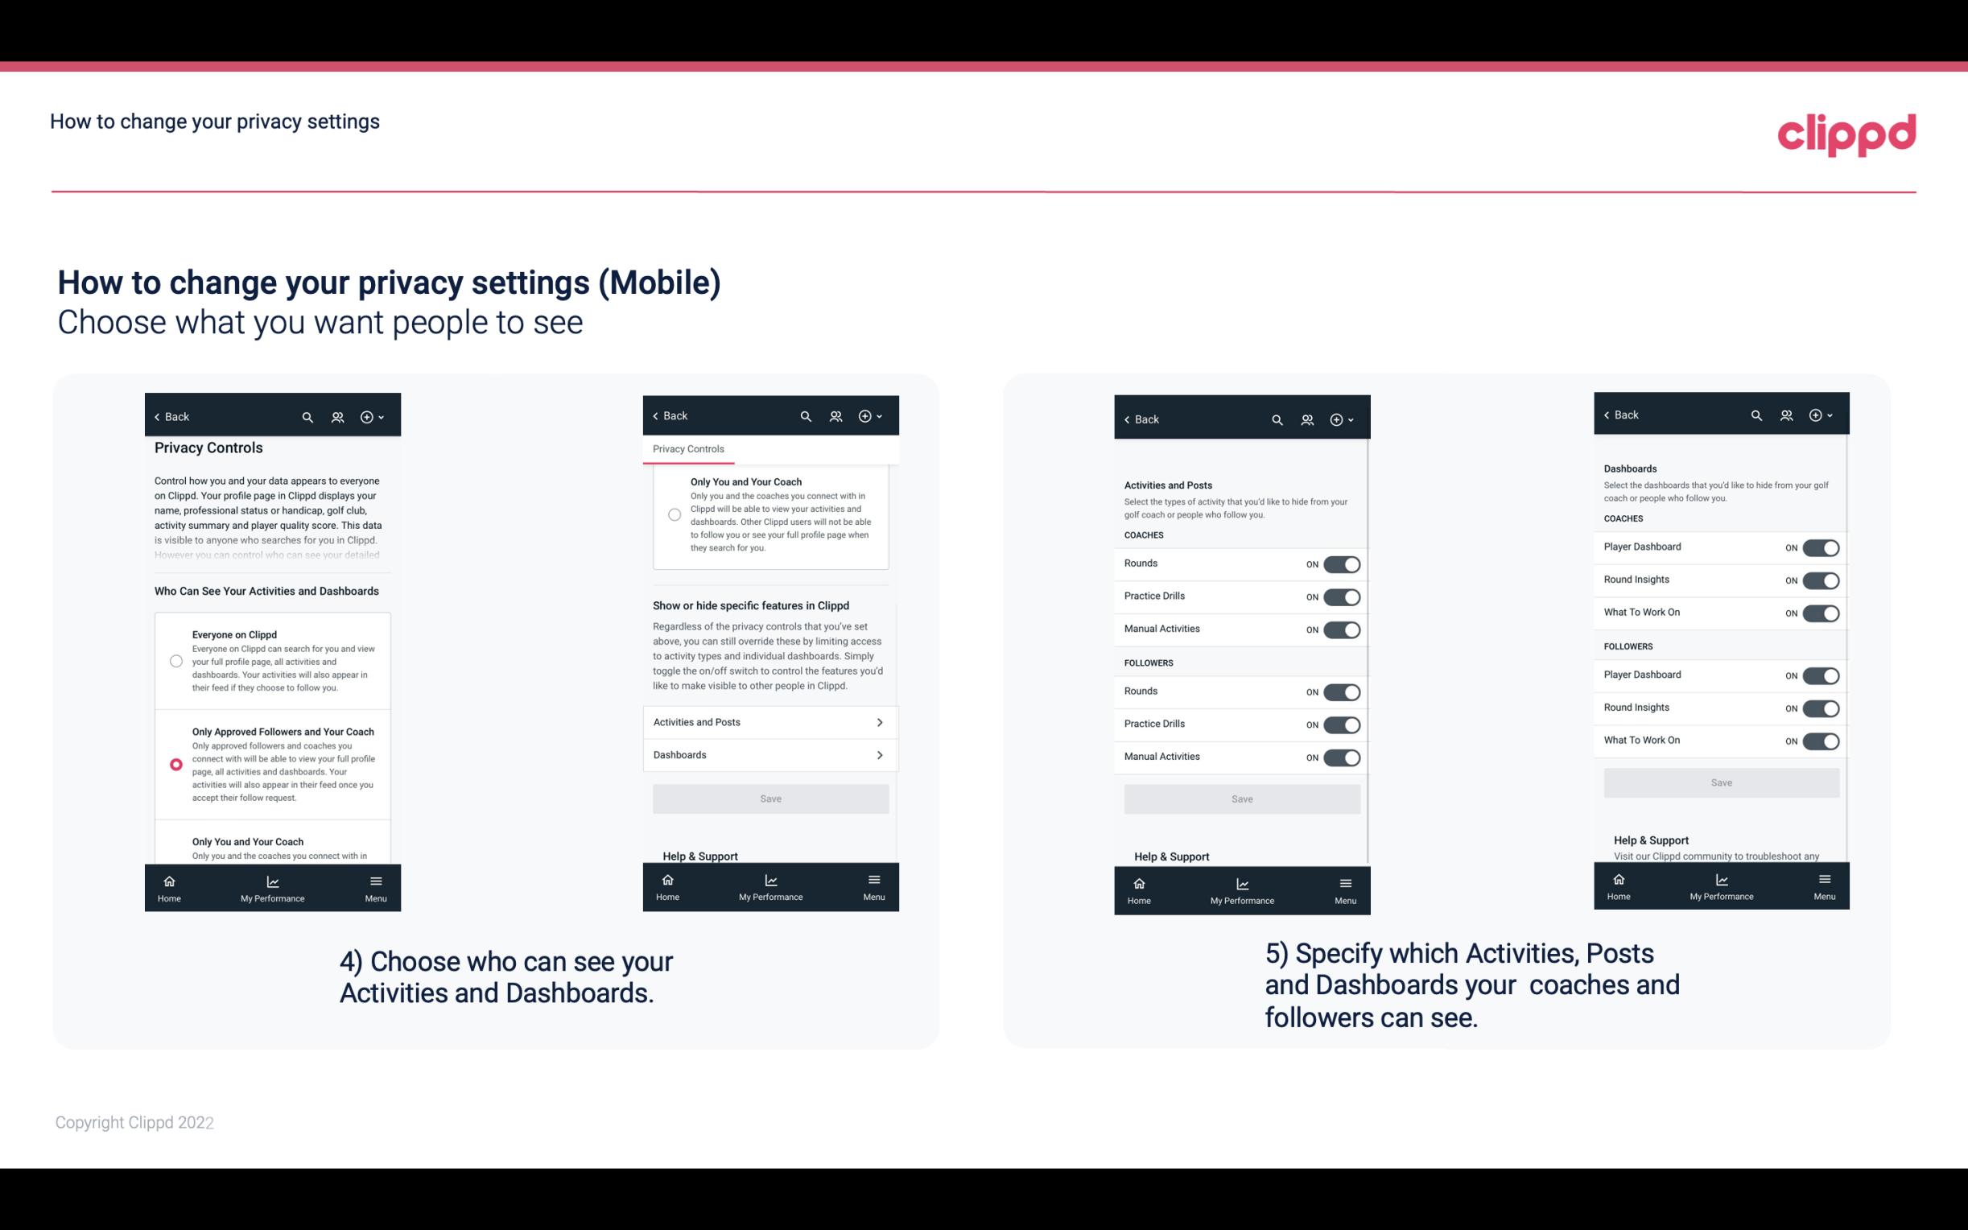Click the Clippd logo top right corner

[x=1843, y=133]
